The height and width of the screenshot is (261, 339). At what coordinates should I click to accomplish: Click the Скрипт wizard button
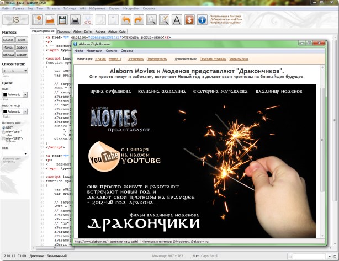tap(22, 55)
